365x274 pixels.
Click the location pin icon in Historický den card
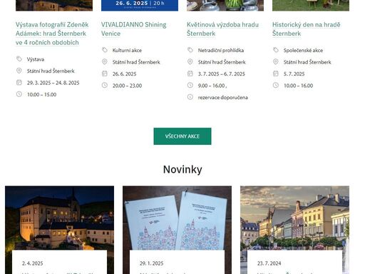coord(276,62)
